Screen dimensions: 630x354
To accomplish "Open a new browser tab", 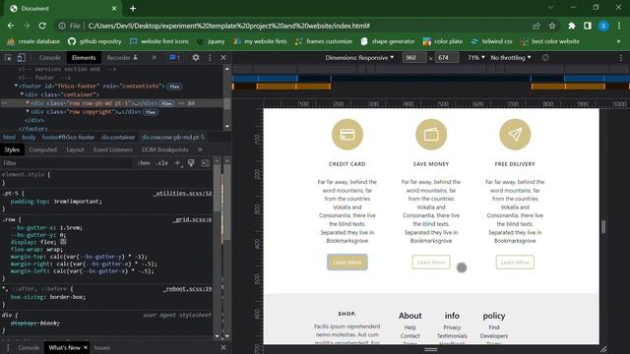I will [x=133, y=9].
